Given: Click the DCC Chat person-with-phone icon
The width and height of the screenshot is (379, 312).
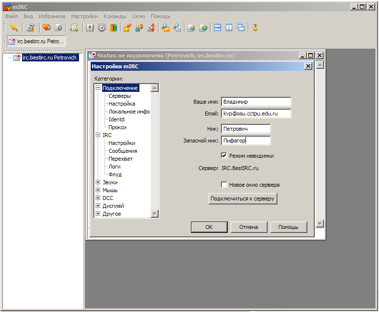Looking at the screenshot, I should click(139, 28).
